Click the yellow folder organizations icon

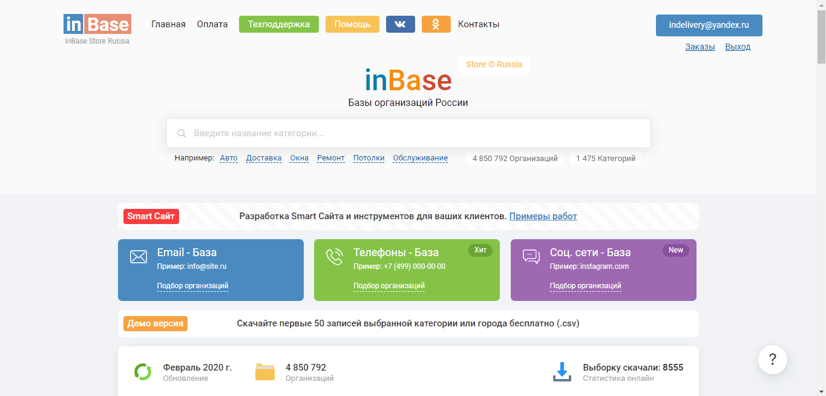click(x=265, y=372)
